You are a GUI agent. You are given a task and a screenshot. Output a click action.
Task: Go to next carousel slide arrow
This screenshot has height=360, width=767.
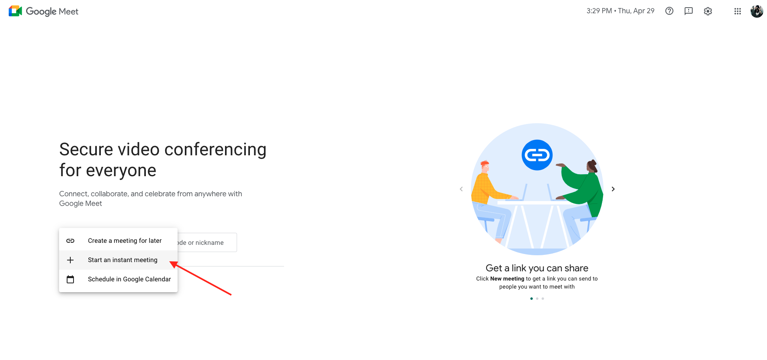pyautogui.click(x=613, y=189)
